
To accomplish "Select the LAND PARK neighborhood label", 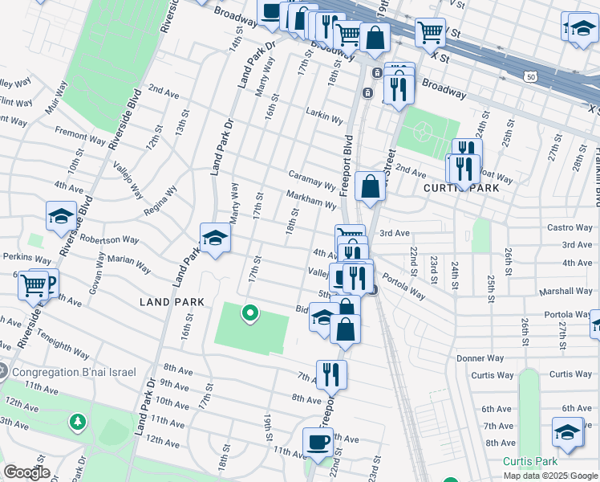I will pos(171,302).
